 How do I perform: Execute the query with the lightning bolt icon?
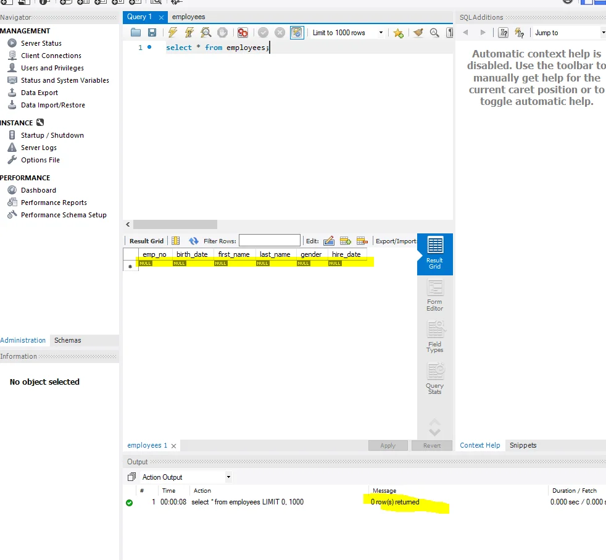[x=173, y=33]
